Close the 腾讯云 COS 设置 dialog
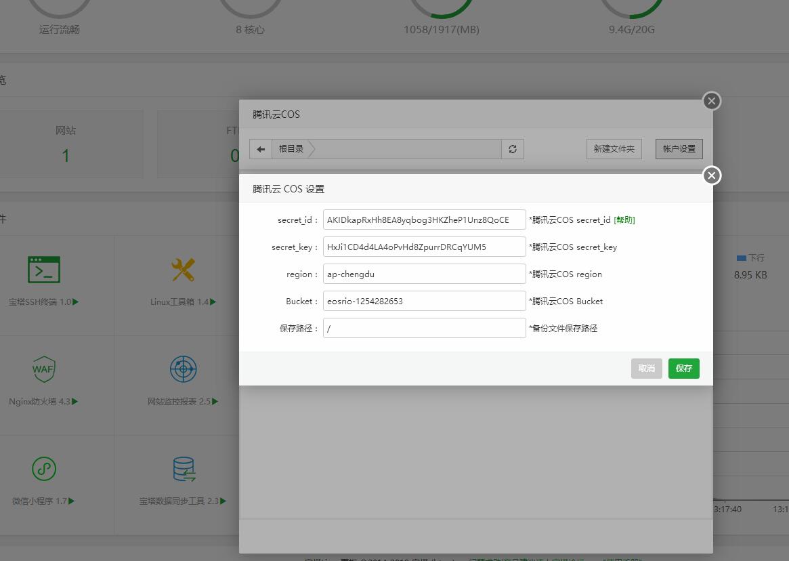The image size is (789, 561). click(x=712, y=175)
